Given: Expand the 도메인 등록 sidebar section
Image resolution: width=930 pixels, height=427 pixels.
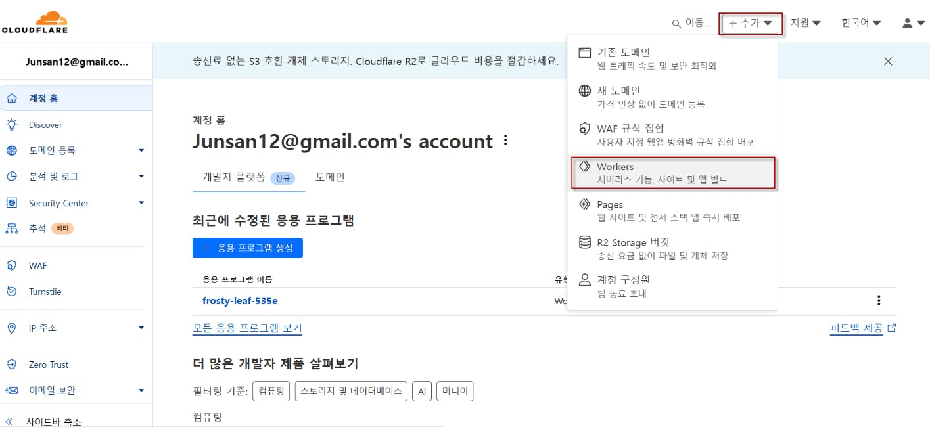Looking at the screenshot, I should point(141,150).
